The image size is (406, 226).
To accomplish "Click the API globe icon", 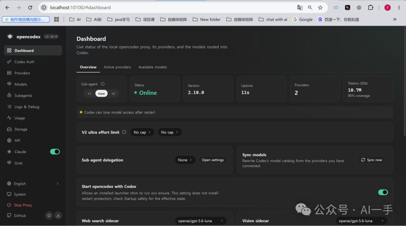I will [9, 141].
